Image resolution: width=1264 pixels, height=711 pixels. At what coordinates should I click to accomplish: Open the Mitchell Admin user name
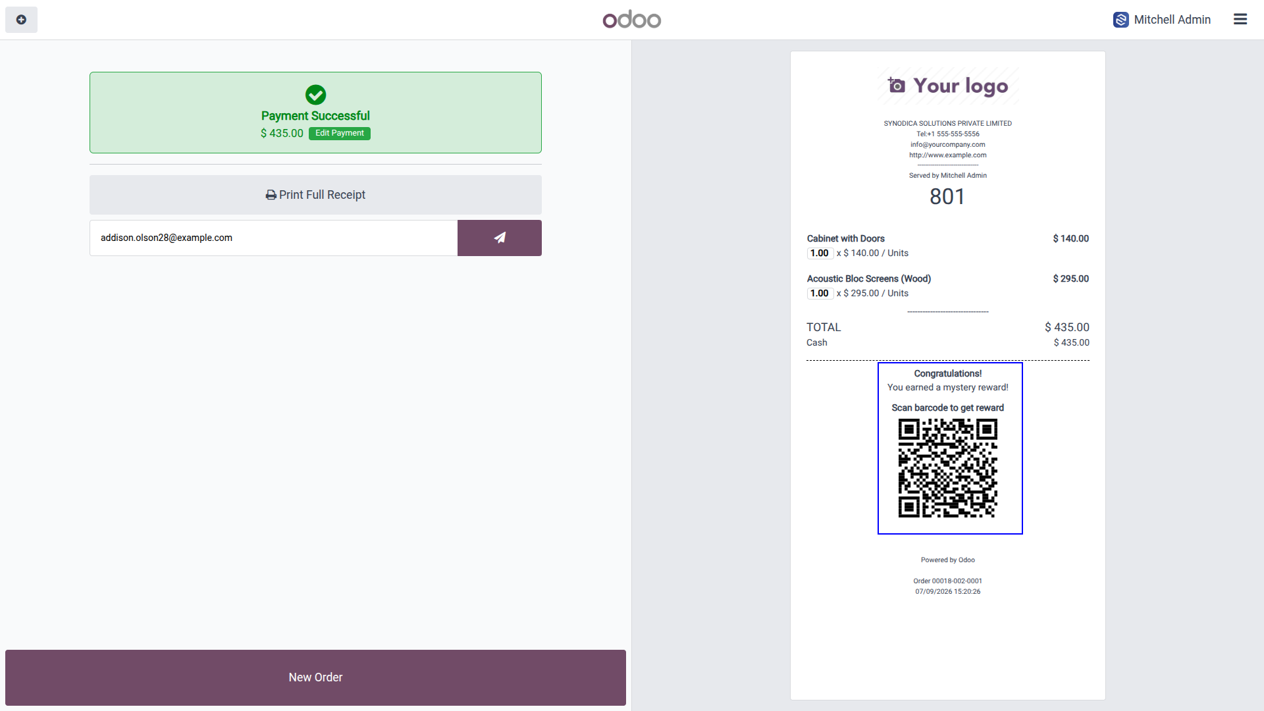pyautogui.click(x=1172, y=20)
